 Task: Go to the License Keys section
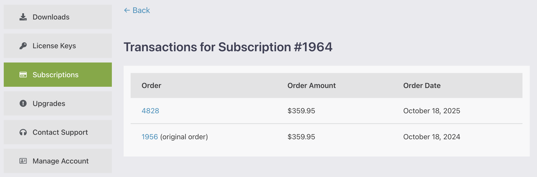pyautogui.click(x=54, y=46)
